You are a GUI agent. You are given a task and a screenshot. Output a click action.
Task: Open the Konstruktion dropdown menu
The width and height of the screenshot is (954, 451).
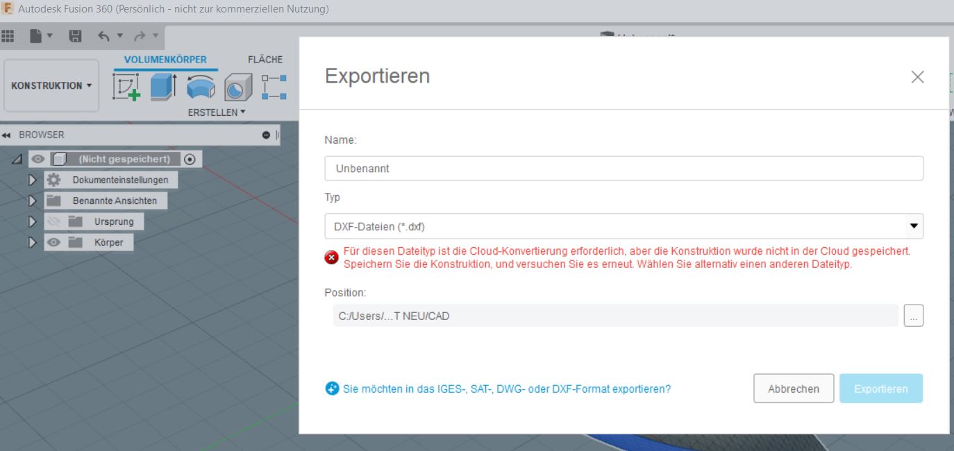(x=50, y=85)
